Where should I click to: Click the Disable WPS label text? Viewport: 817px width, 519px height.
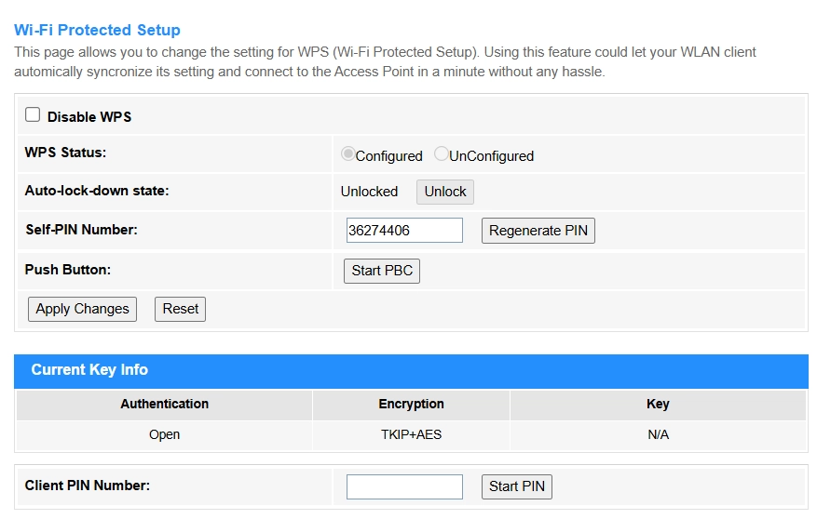[89, 117]
